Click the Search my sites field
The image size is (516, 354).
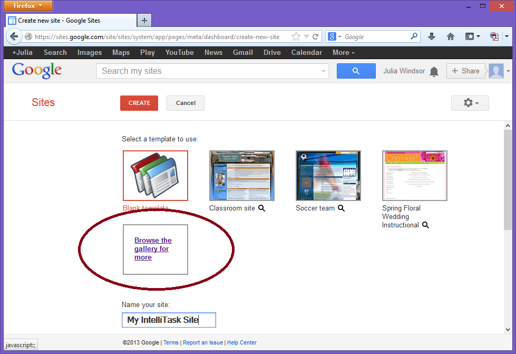point(212,71)
